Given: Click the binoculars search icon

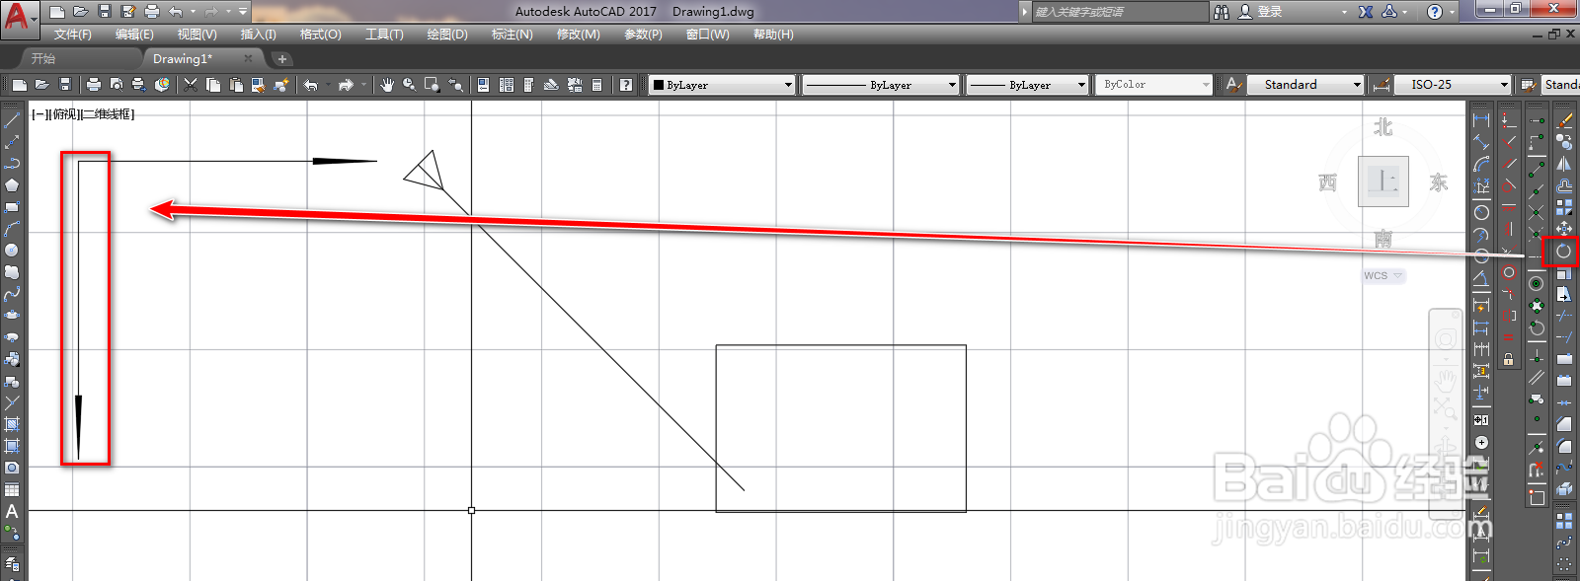Looking at the screenshot, I should [x=1222, y=12].
